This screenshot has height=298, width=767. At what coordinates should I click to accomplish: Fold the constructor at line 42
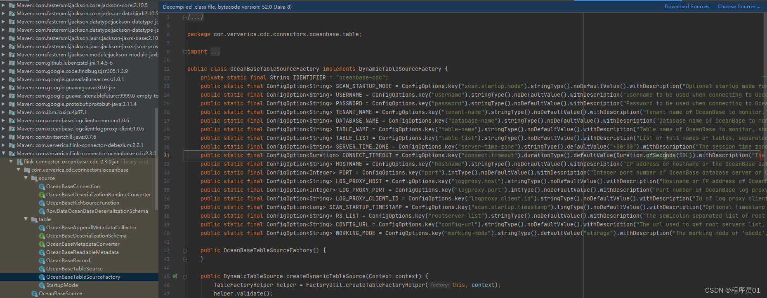pyautogui.click(x=185, y=250)
